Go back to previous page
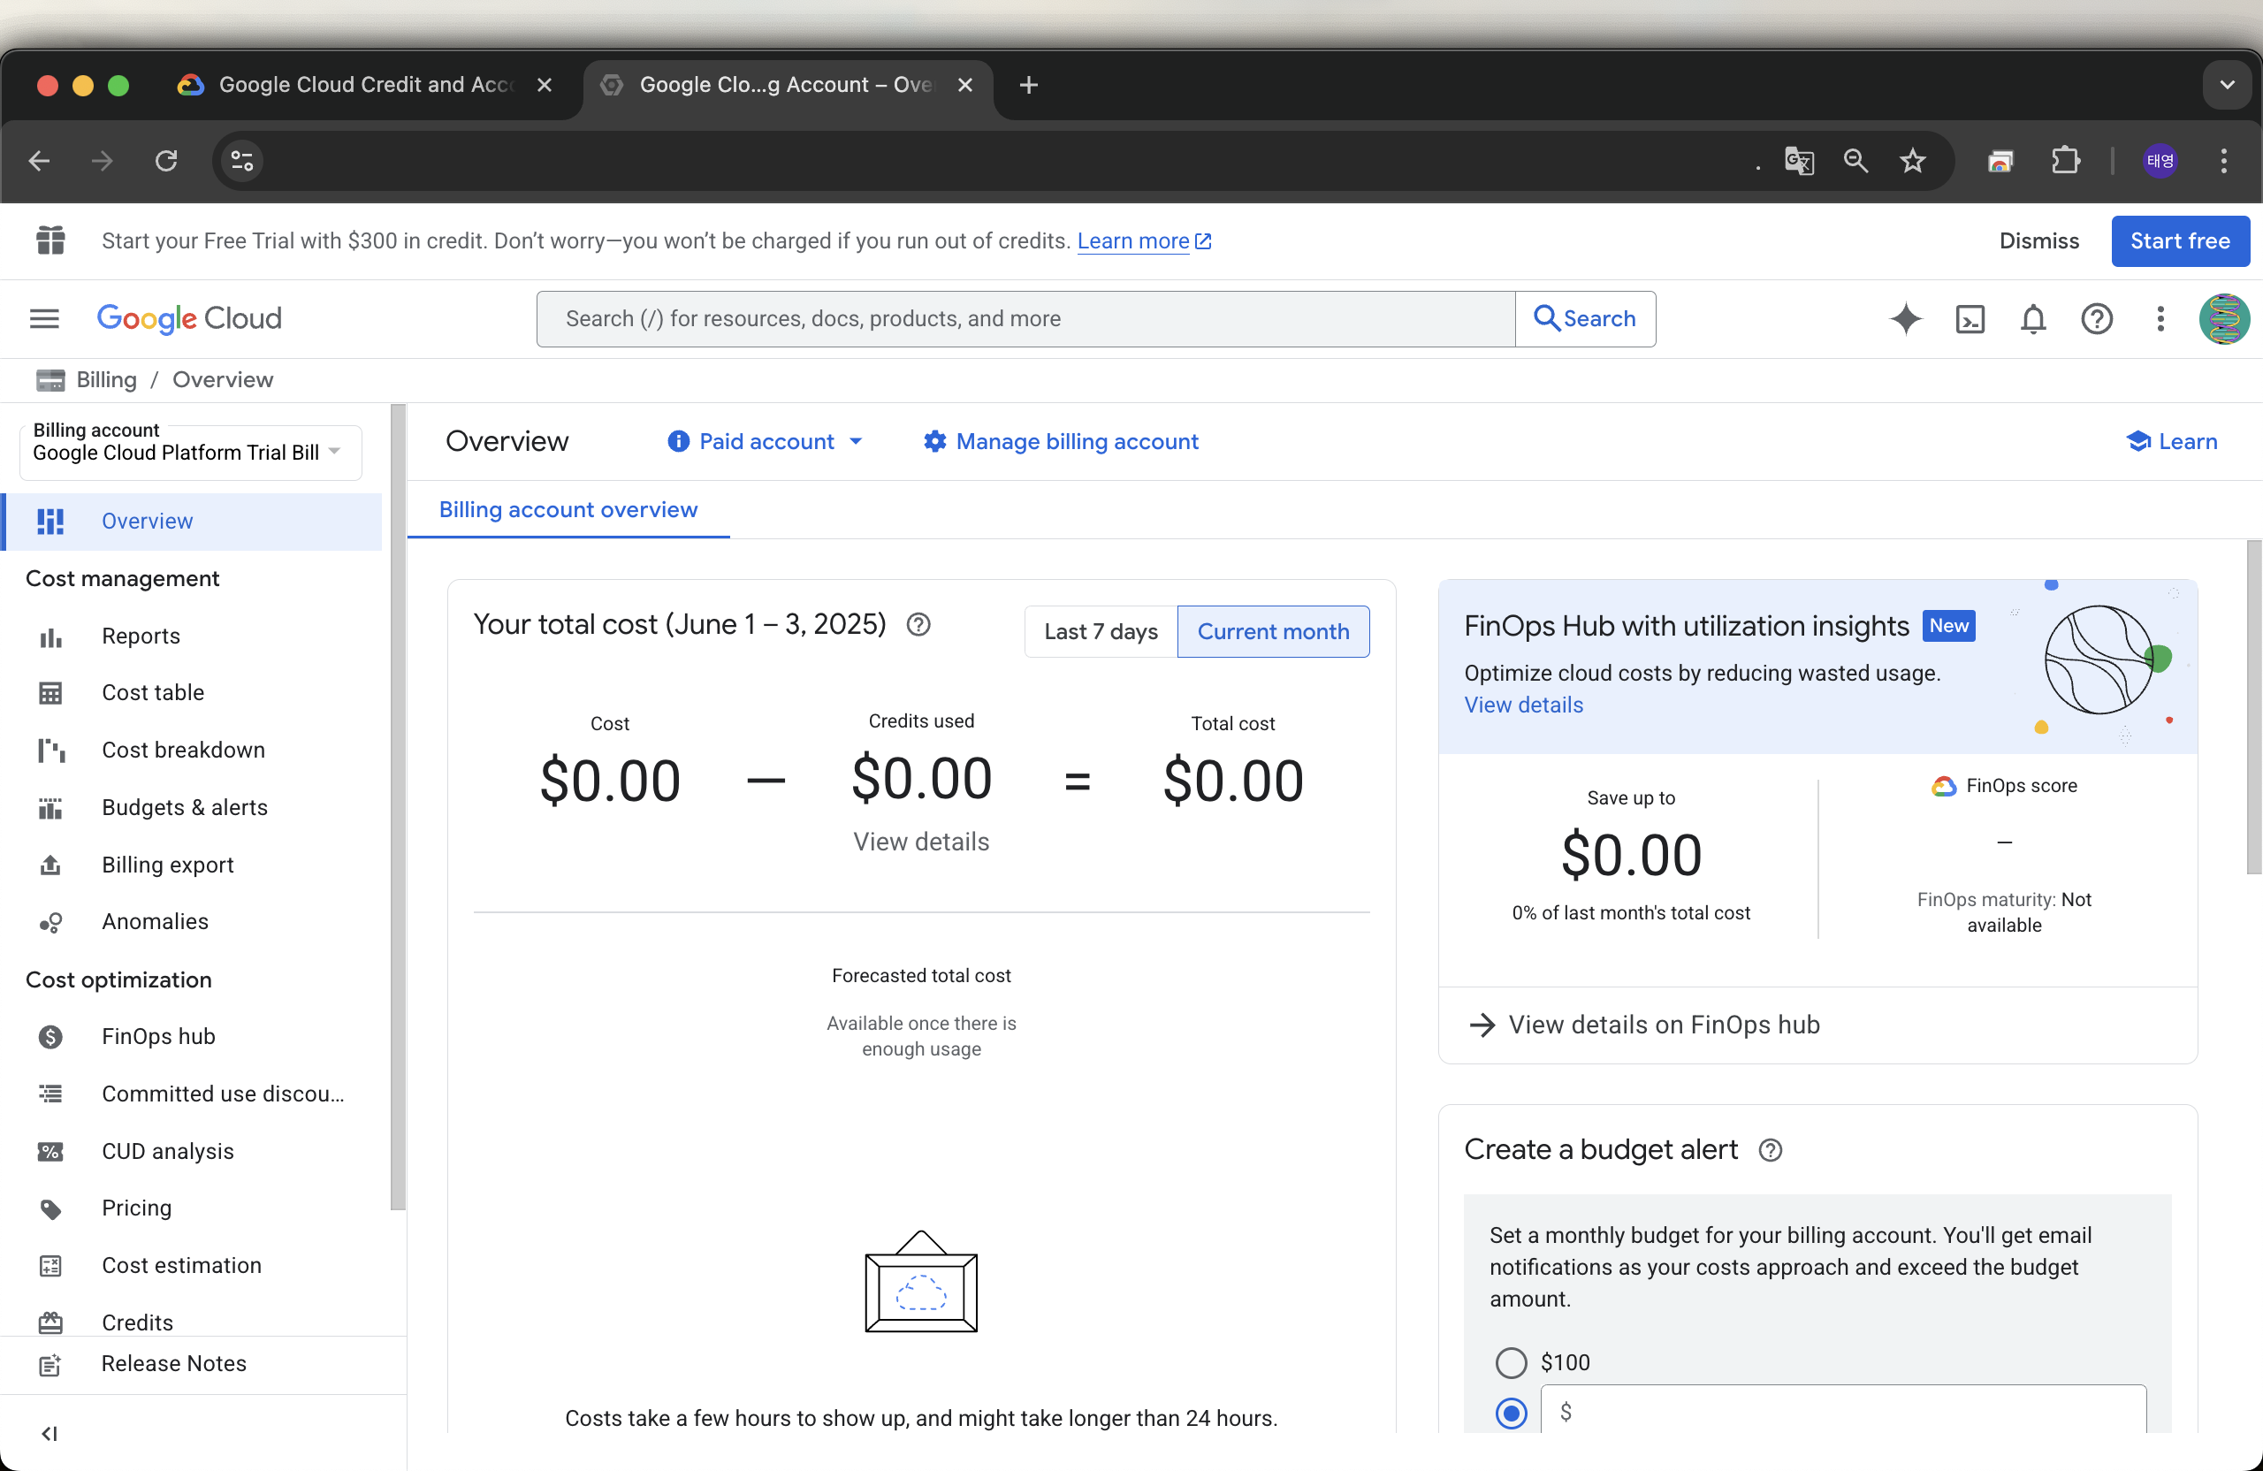This screenshot has height=1471, width=2263. point(39,161)
